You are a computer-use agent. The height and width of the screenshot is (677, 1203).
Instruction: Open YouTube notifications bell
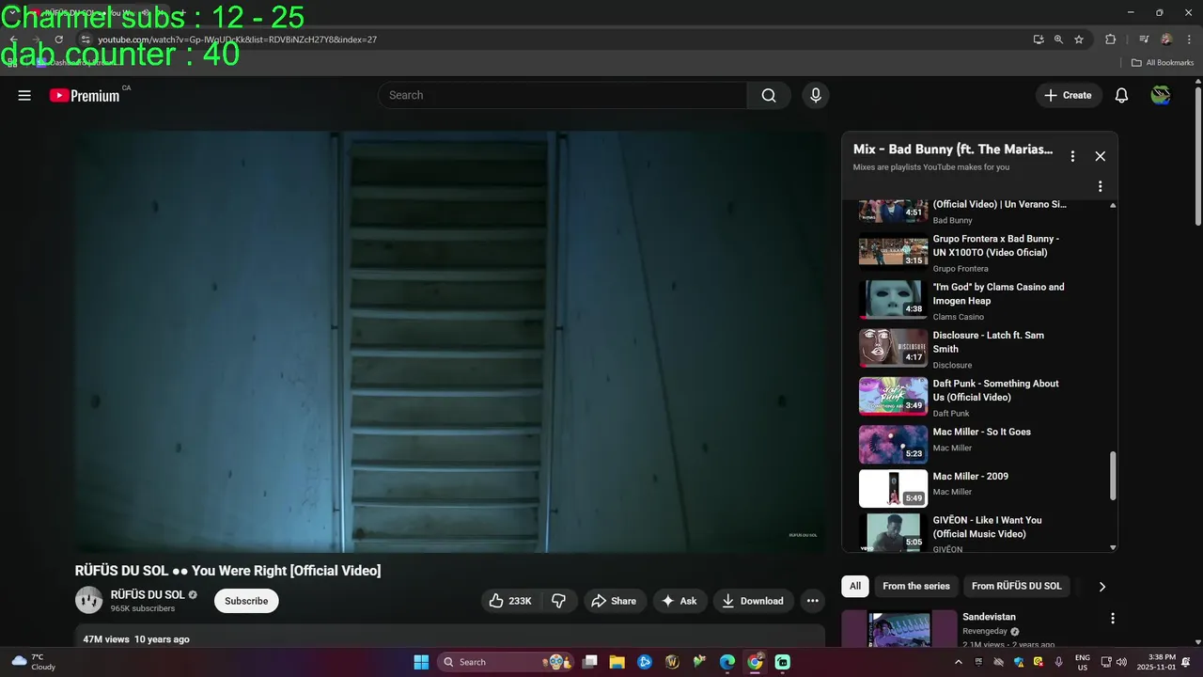coord(1121,95)
